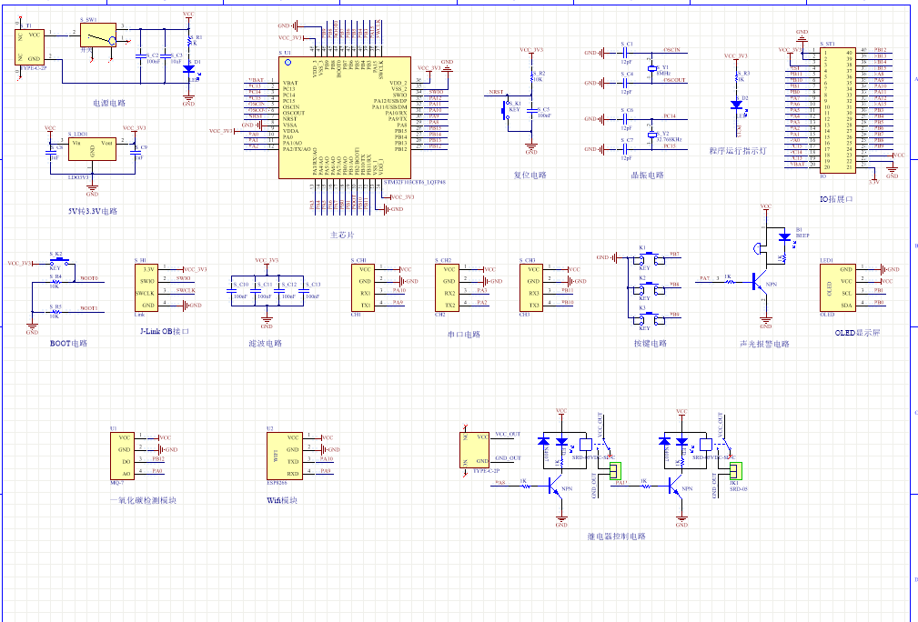Select the S_CH1 serial header
The image size is (918, 622).
pyautogui.click(x=363, y=287)
